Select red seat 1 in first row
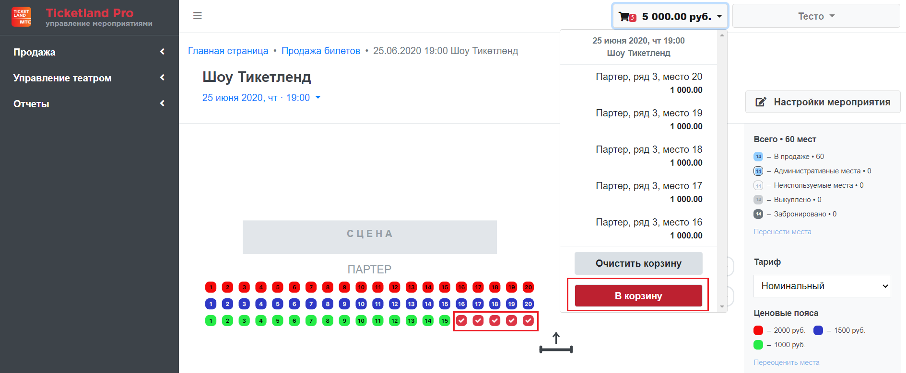 [x=211, y=287]
